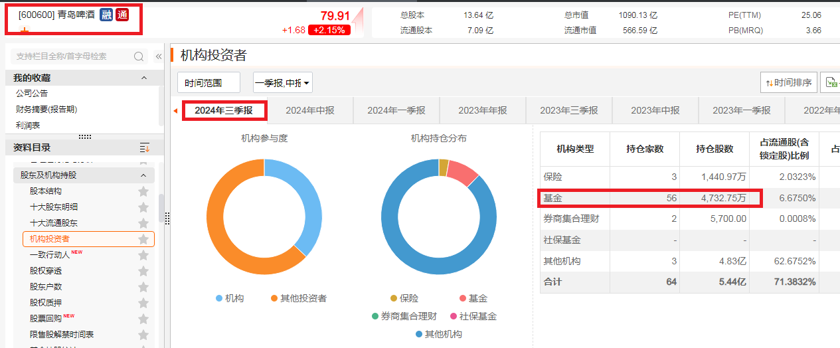
Task: Click orange arrow to scroll report tabs left
Action: pos(175,111)
